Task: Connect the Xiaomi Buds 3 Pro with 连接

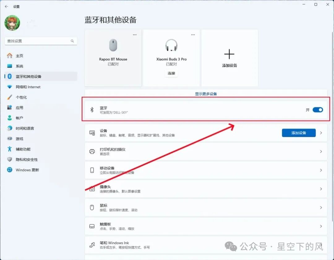Action: coord(171,73)
